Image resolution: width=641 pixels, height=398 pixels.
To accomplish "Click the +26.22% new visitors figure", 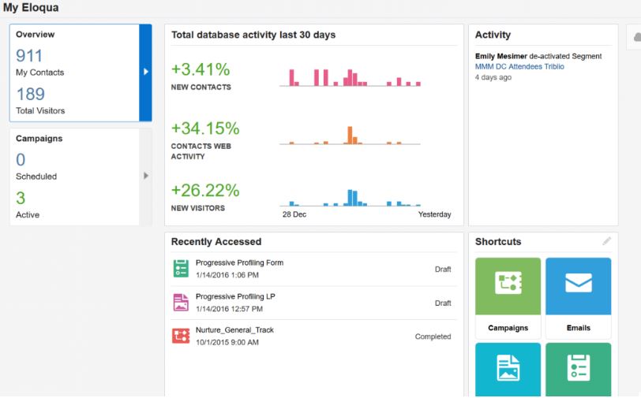I will [205, 190].
